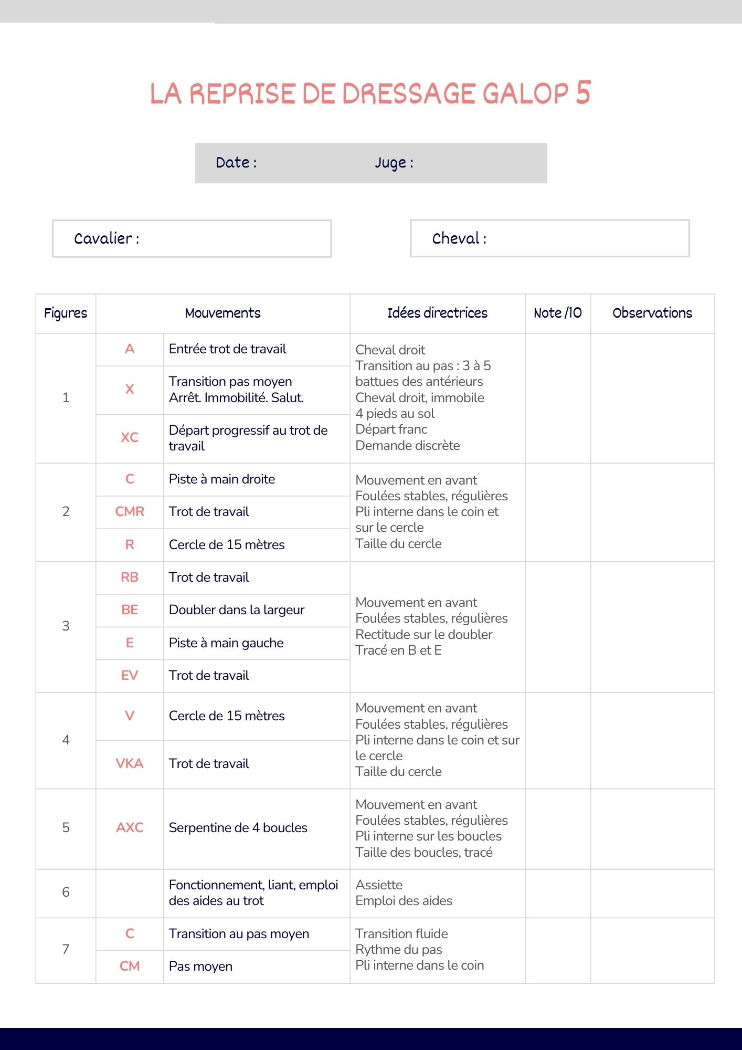This screenshot has height=1050, width=742.
Task: Click the Note cell for figure 1
Action: pyautogui.click(x=557, y=398)
